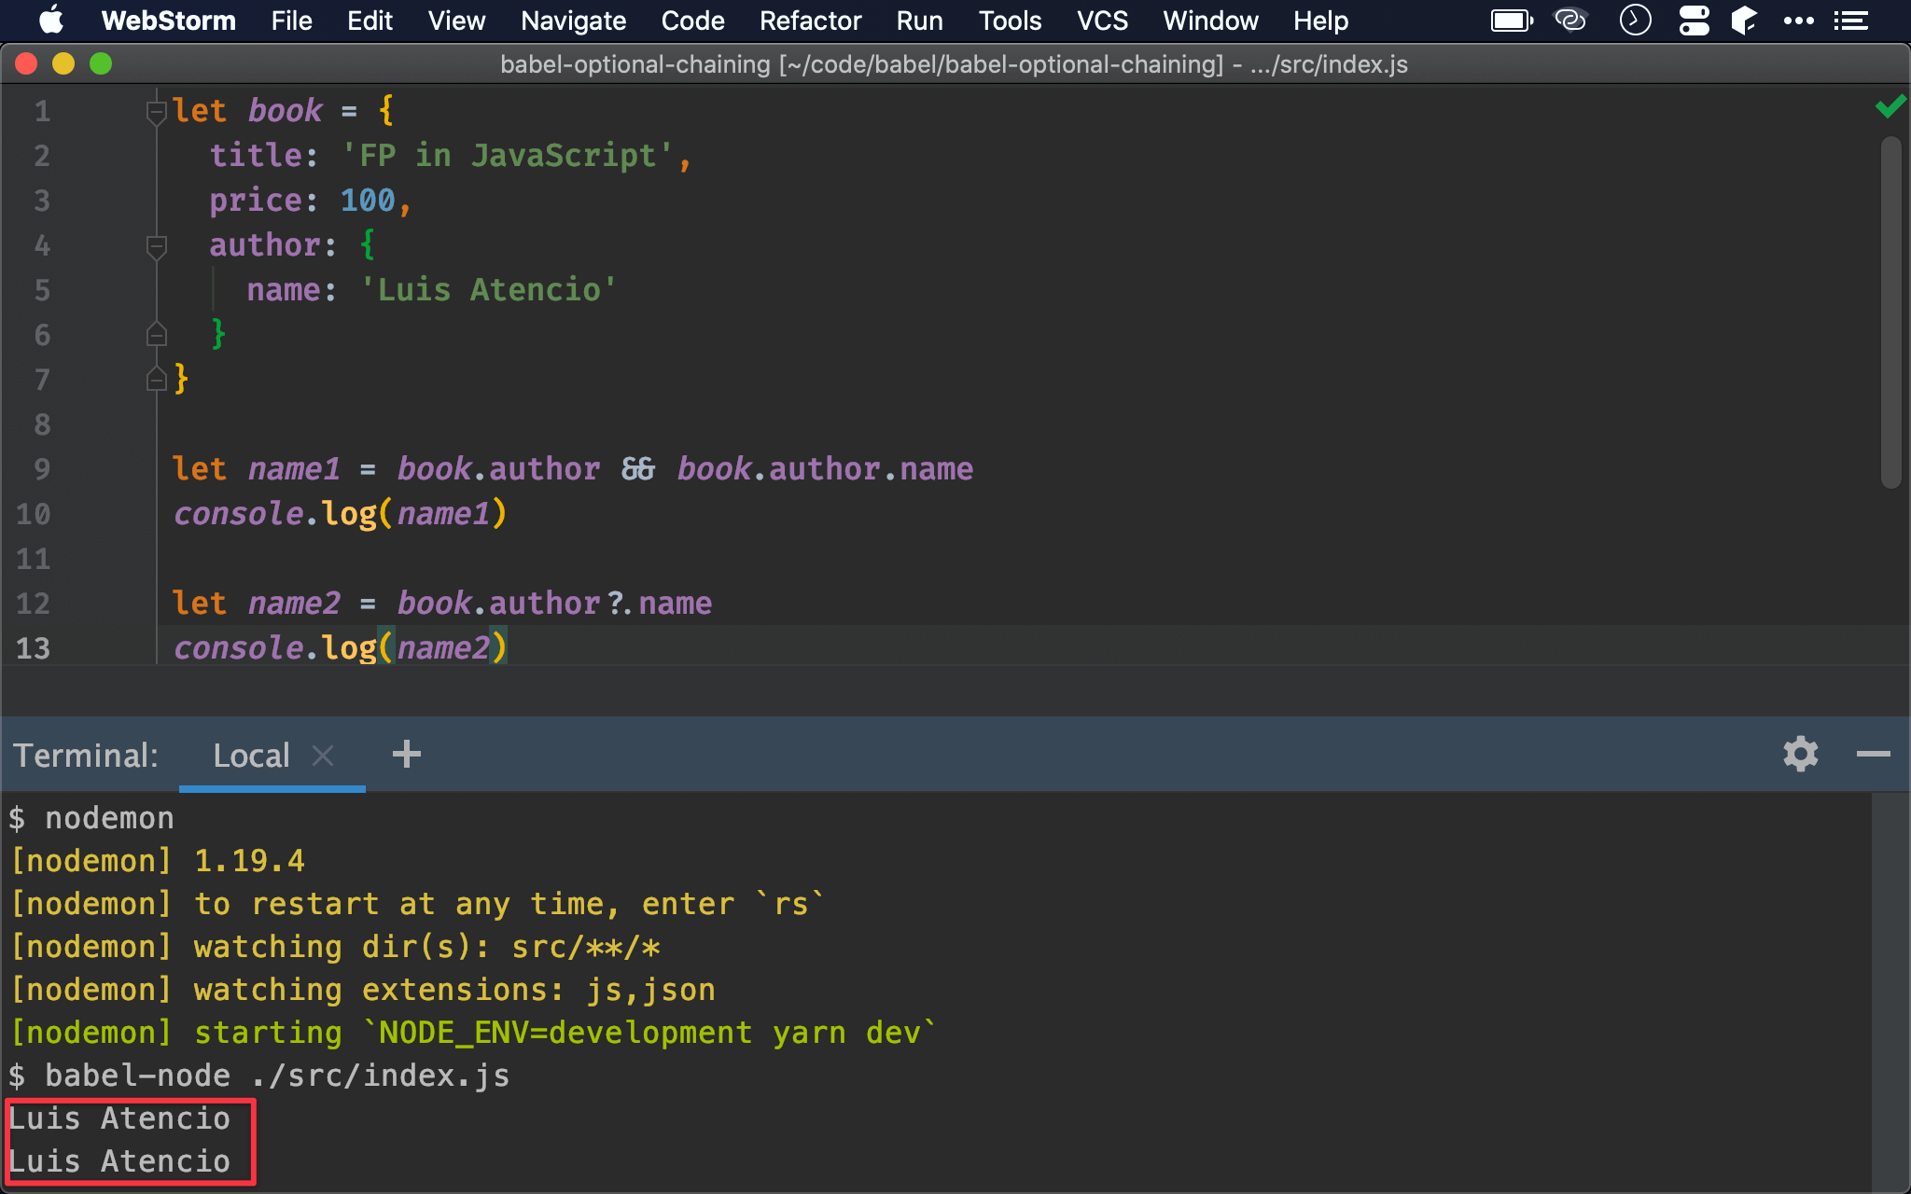Click the cube-shaped menu bar icon

coord(1744,21)
